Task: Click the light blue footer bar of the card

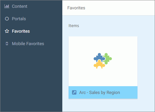Action: click(103, 92)
